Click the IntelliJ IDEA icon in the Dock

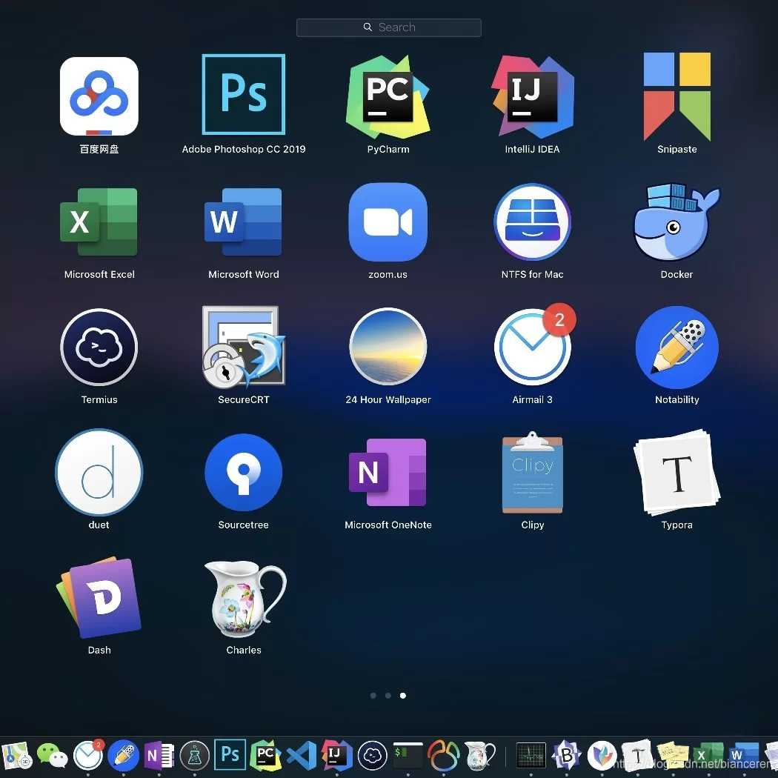337,755
